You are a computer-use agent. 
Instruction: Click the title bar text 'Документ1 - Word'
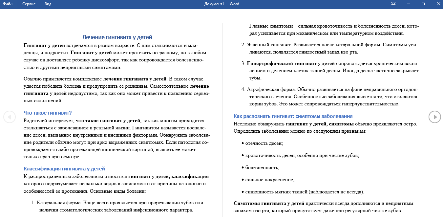click(x=221, y=4)
